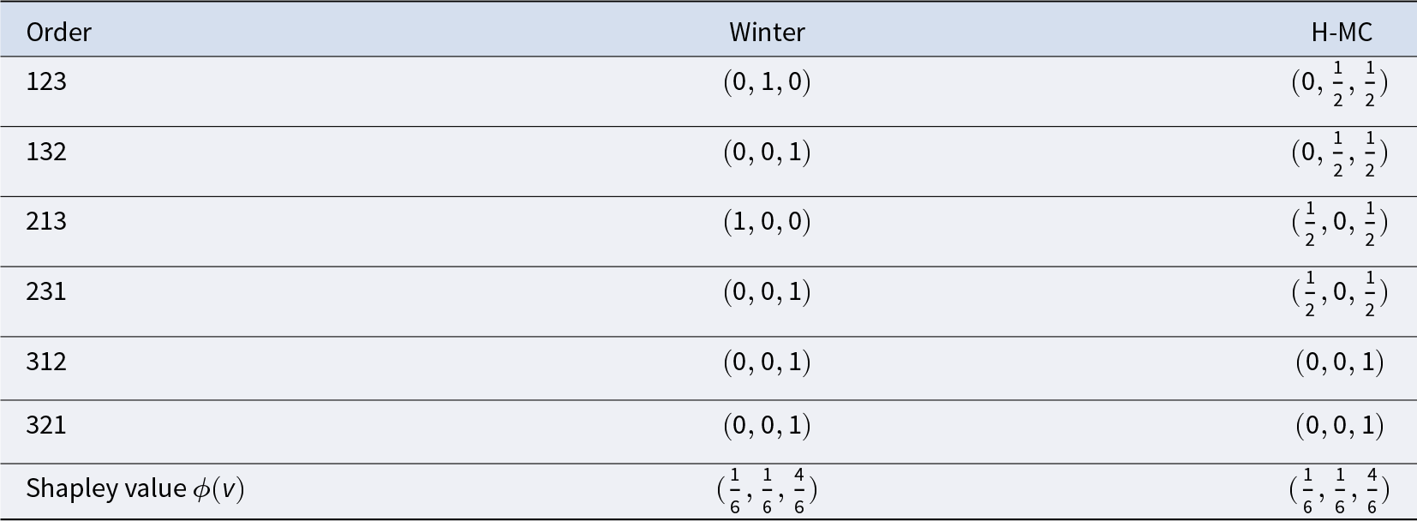The height and width of the screenshot is (521, 1417).
Task: Click the Shapley value φ(v) row label
Action: pos(135,488)
